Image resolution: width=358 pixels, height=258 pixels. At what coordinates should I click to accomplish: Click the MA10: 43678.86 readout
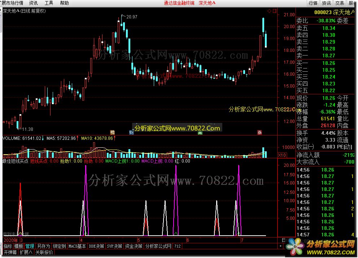(97, 138)
